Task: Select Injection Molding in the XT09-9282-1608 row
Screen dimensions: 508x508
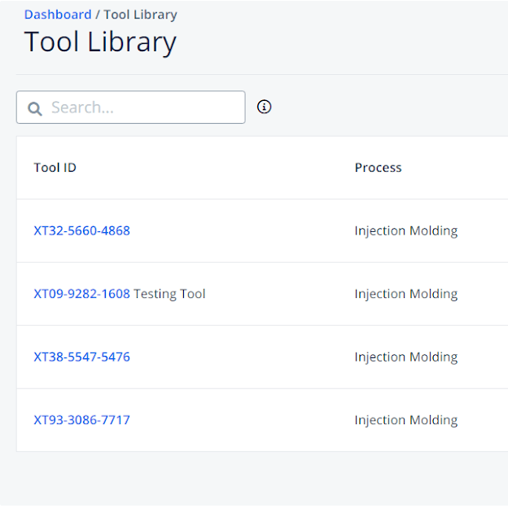Action: click(x=405, y=294)
